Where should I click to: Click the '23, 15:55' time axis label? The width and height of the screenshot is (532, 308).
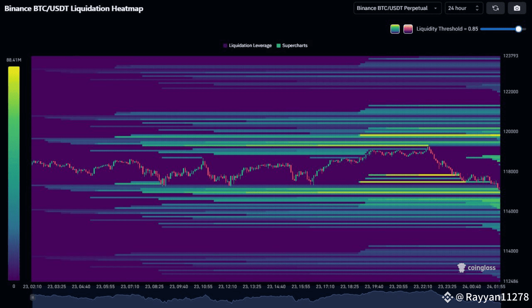point(301,286)
